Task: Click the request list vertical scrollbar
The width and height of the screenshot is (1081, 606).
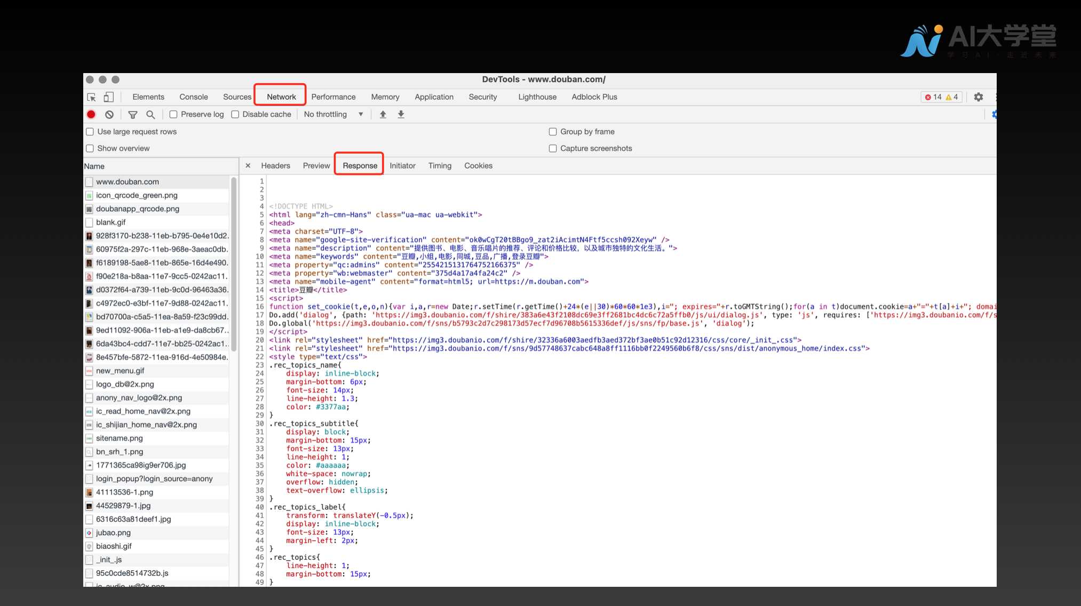Action: click(x=234, y=264)
